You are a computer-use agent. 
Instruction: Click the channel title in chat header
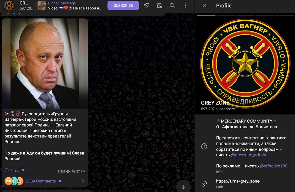pos(24,3)
